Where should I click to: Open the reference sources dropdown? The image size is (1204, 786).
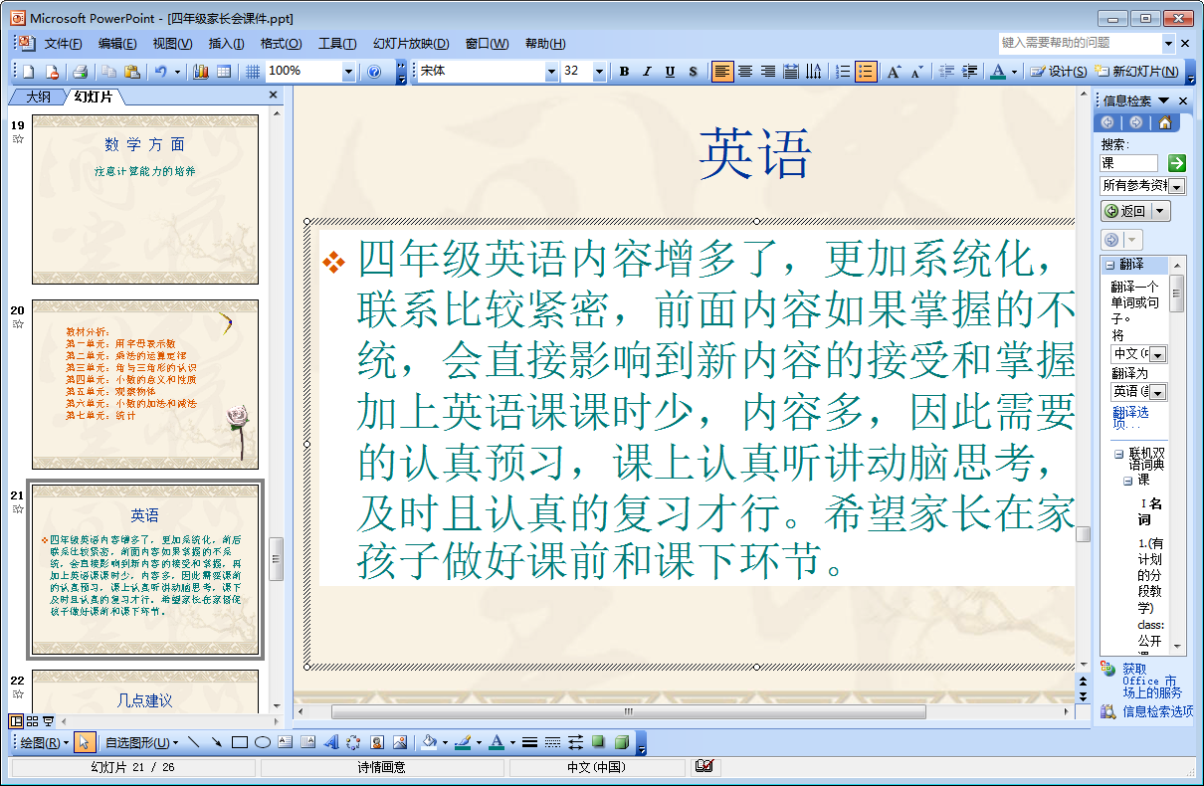click(x=1178, y=187)
